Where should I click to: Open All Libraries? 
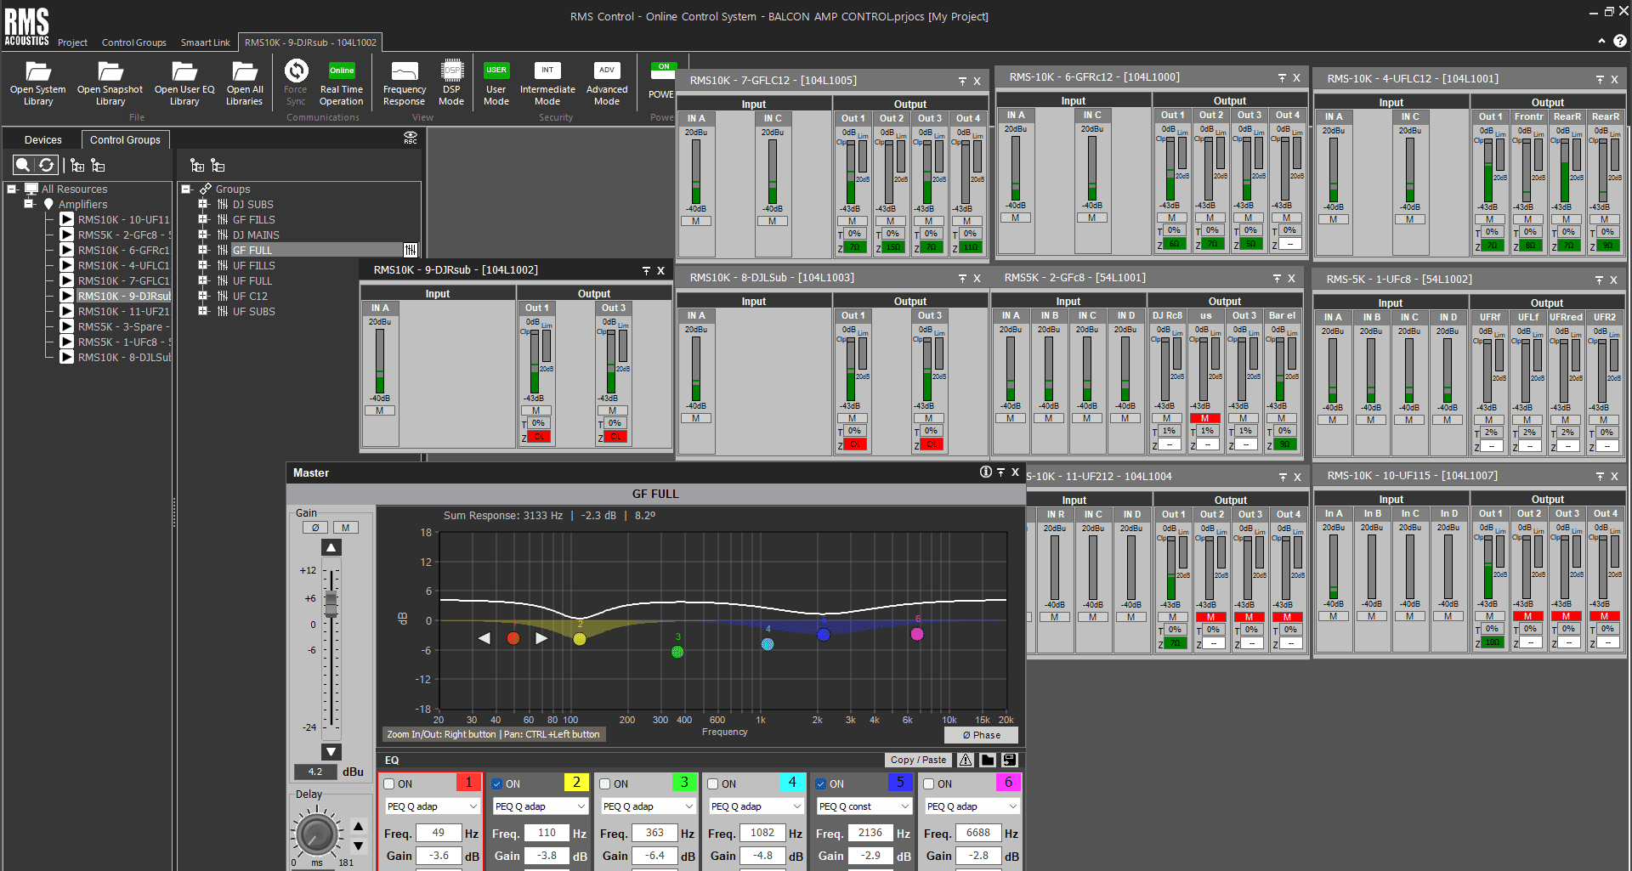(244, 83)
